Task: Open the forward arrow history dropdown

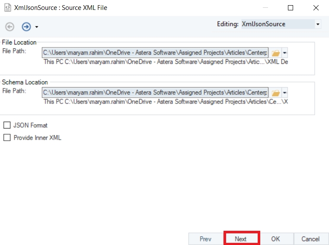Action: click(x=37, y=27)
